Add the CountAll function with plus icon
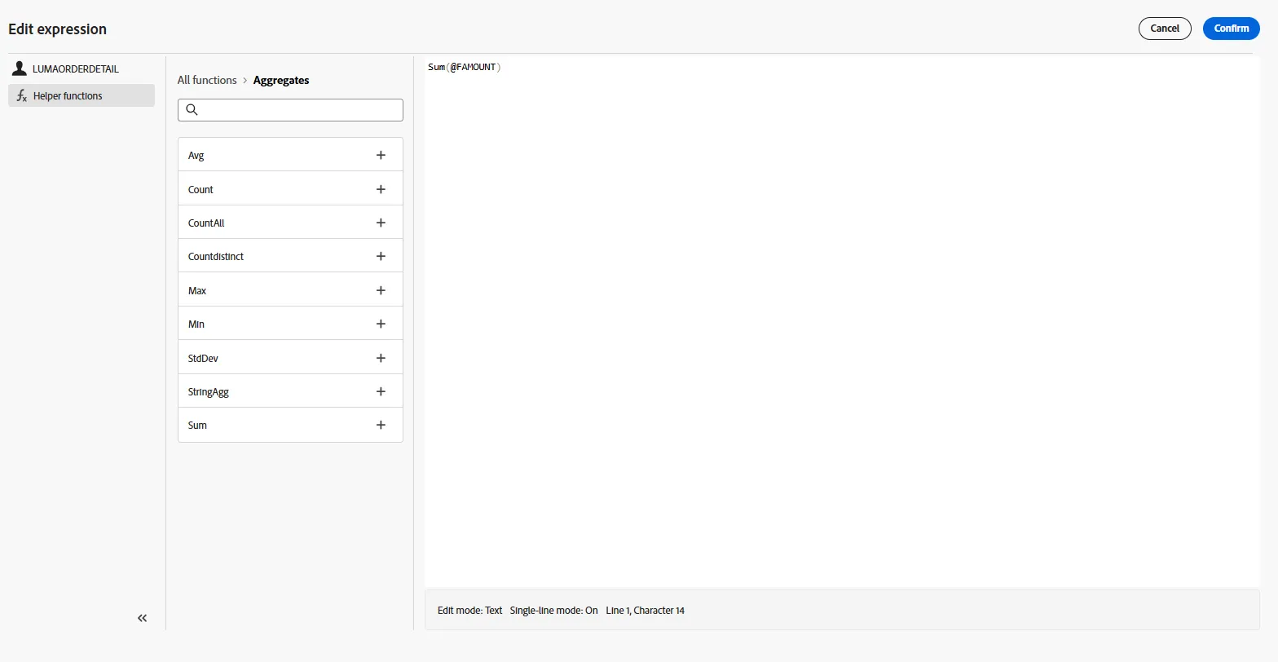This screenshot has height=662, width=1278. pyautogui.click(x=381, y=223)
